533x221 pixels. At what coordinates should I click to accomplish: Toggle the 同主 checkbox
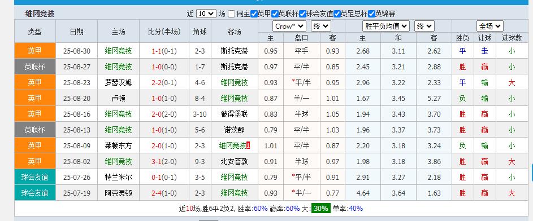pos(232,14)
